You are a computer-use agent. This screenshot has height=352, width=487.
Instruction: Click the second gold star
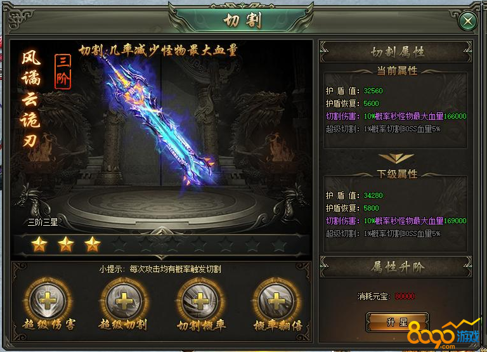point(66,244)
